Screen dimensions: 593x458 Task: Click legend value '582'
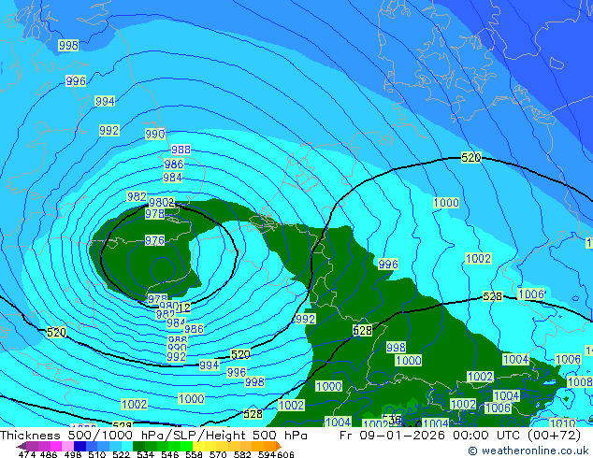pos(242,454)
